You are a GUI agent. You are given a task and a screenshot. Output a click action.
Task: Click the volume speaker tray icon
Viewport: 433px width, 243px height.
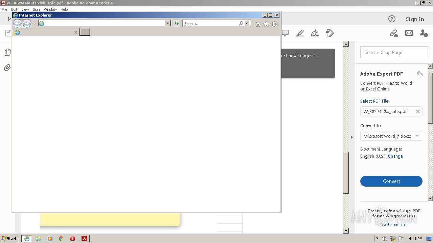tap(385, 239)
